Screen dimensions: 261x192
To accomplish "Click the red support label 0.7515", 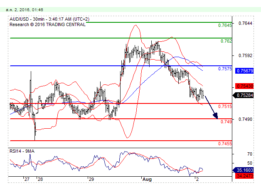I will [225, 106].
